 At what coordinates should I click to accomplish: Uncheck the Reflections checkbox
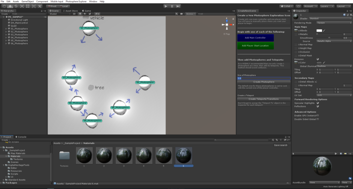[x=318, y=106]
